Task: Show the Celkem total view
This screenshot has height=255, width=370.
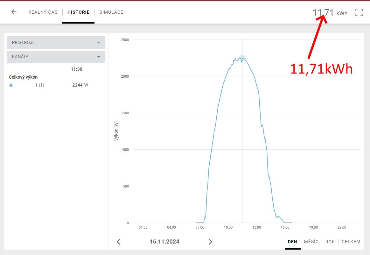Action: [351, 242]
